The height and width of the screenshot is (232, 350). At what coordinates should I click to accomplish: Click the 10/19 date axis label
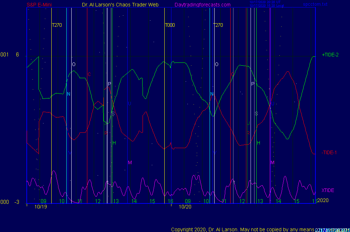click(x=41, y=206)
